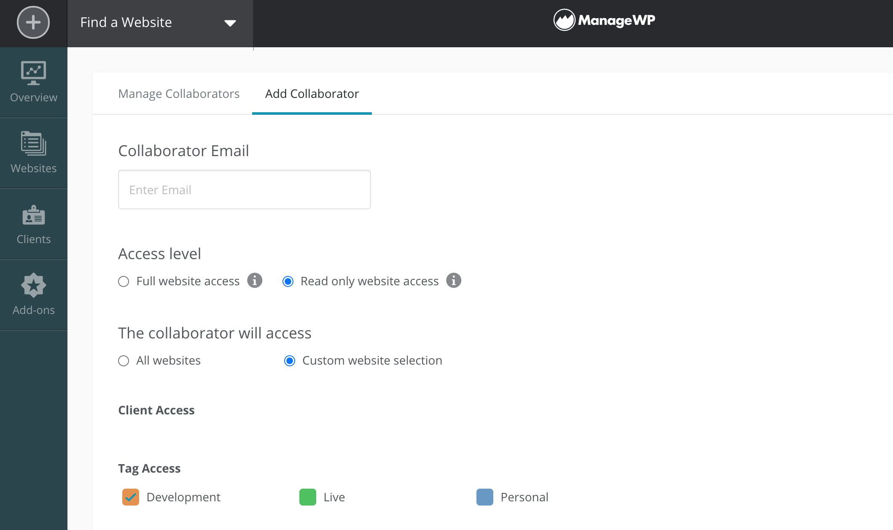Switch to Manage Collaborators tab

(178, 93)
